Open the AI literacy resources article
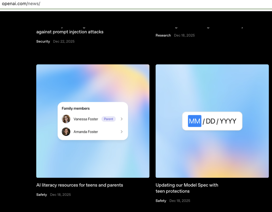This screenshot has width=272, height=212. point(79,185)
